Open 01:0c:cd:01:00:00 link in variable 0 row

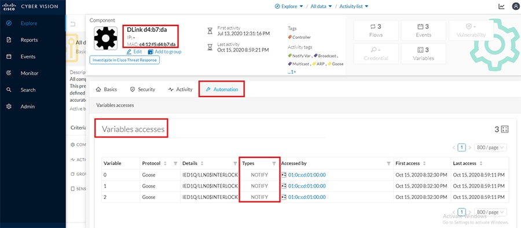tap(307, 175)
